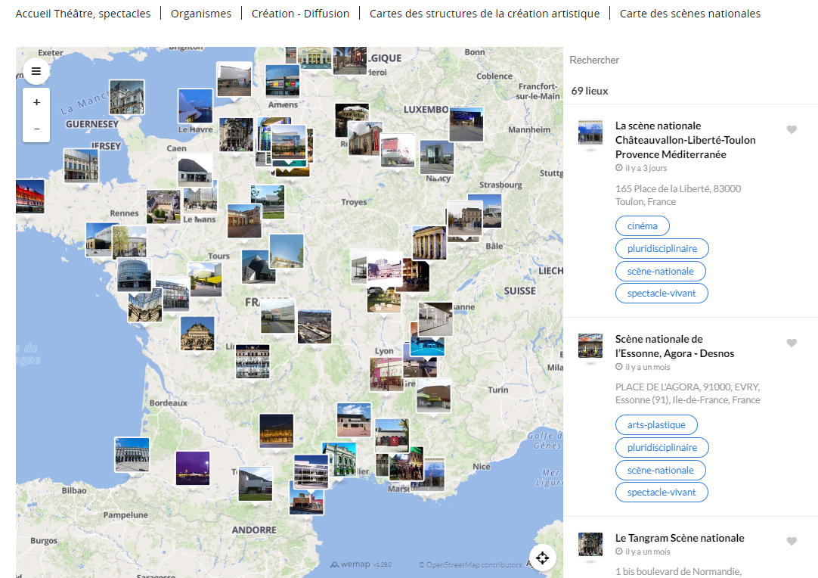Screen dimensions: 818x578
Task: Select the cinéma tag under Châteauvallon
Action: click(x=642, y=226)
